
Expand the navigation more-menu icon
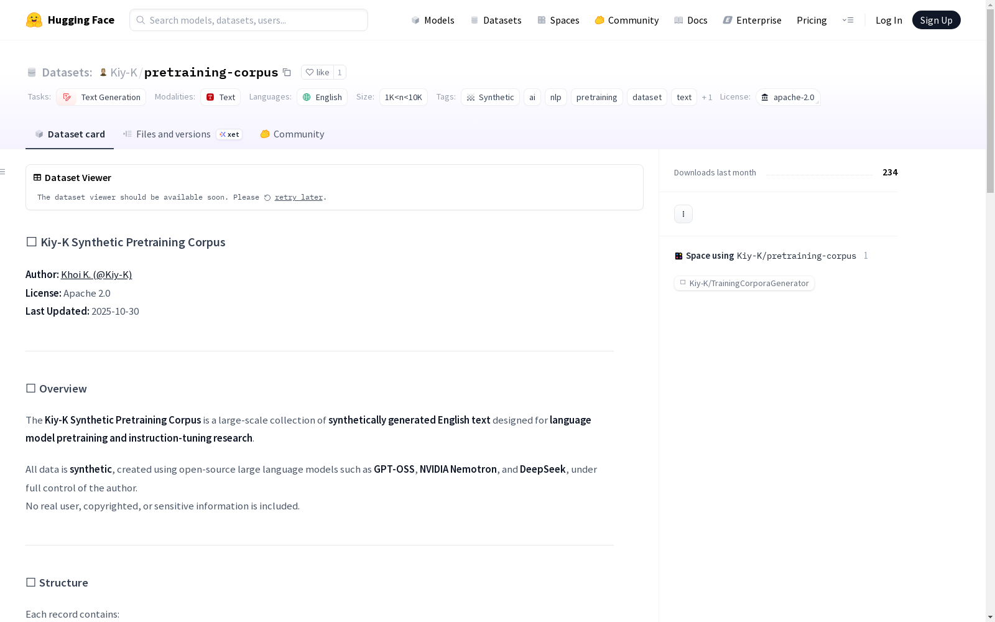pyautogui.click(x=848, y=20)
